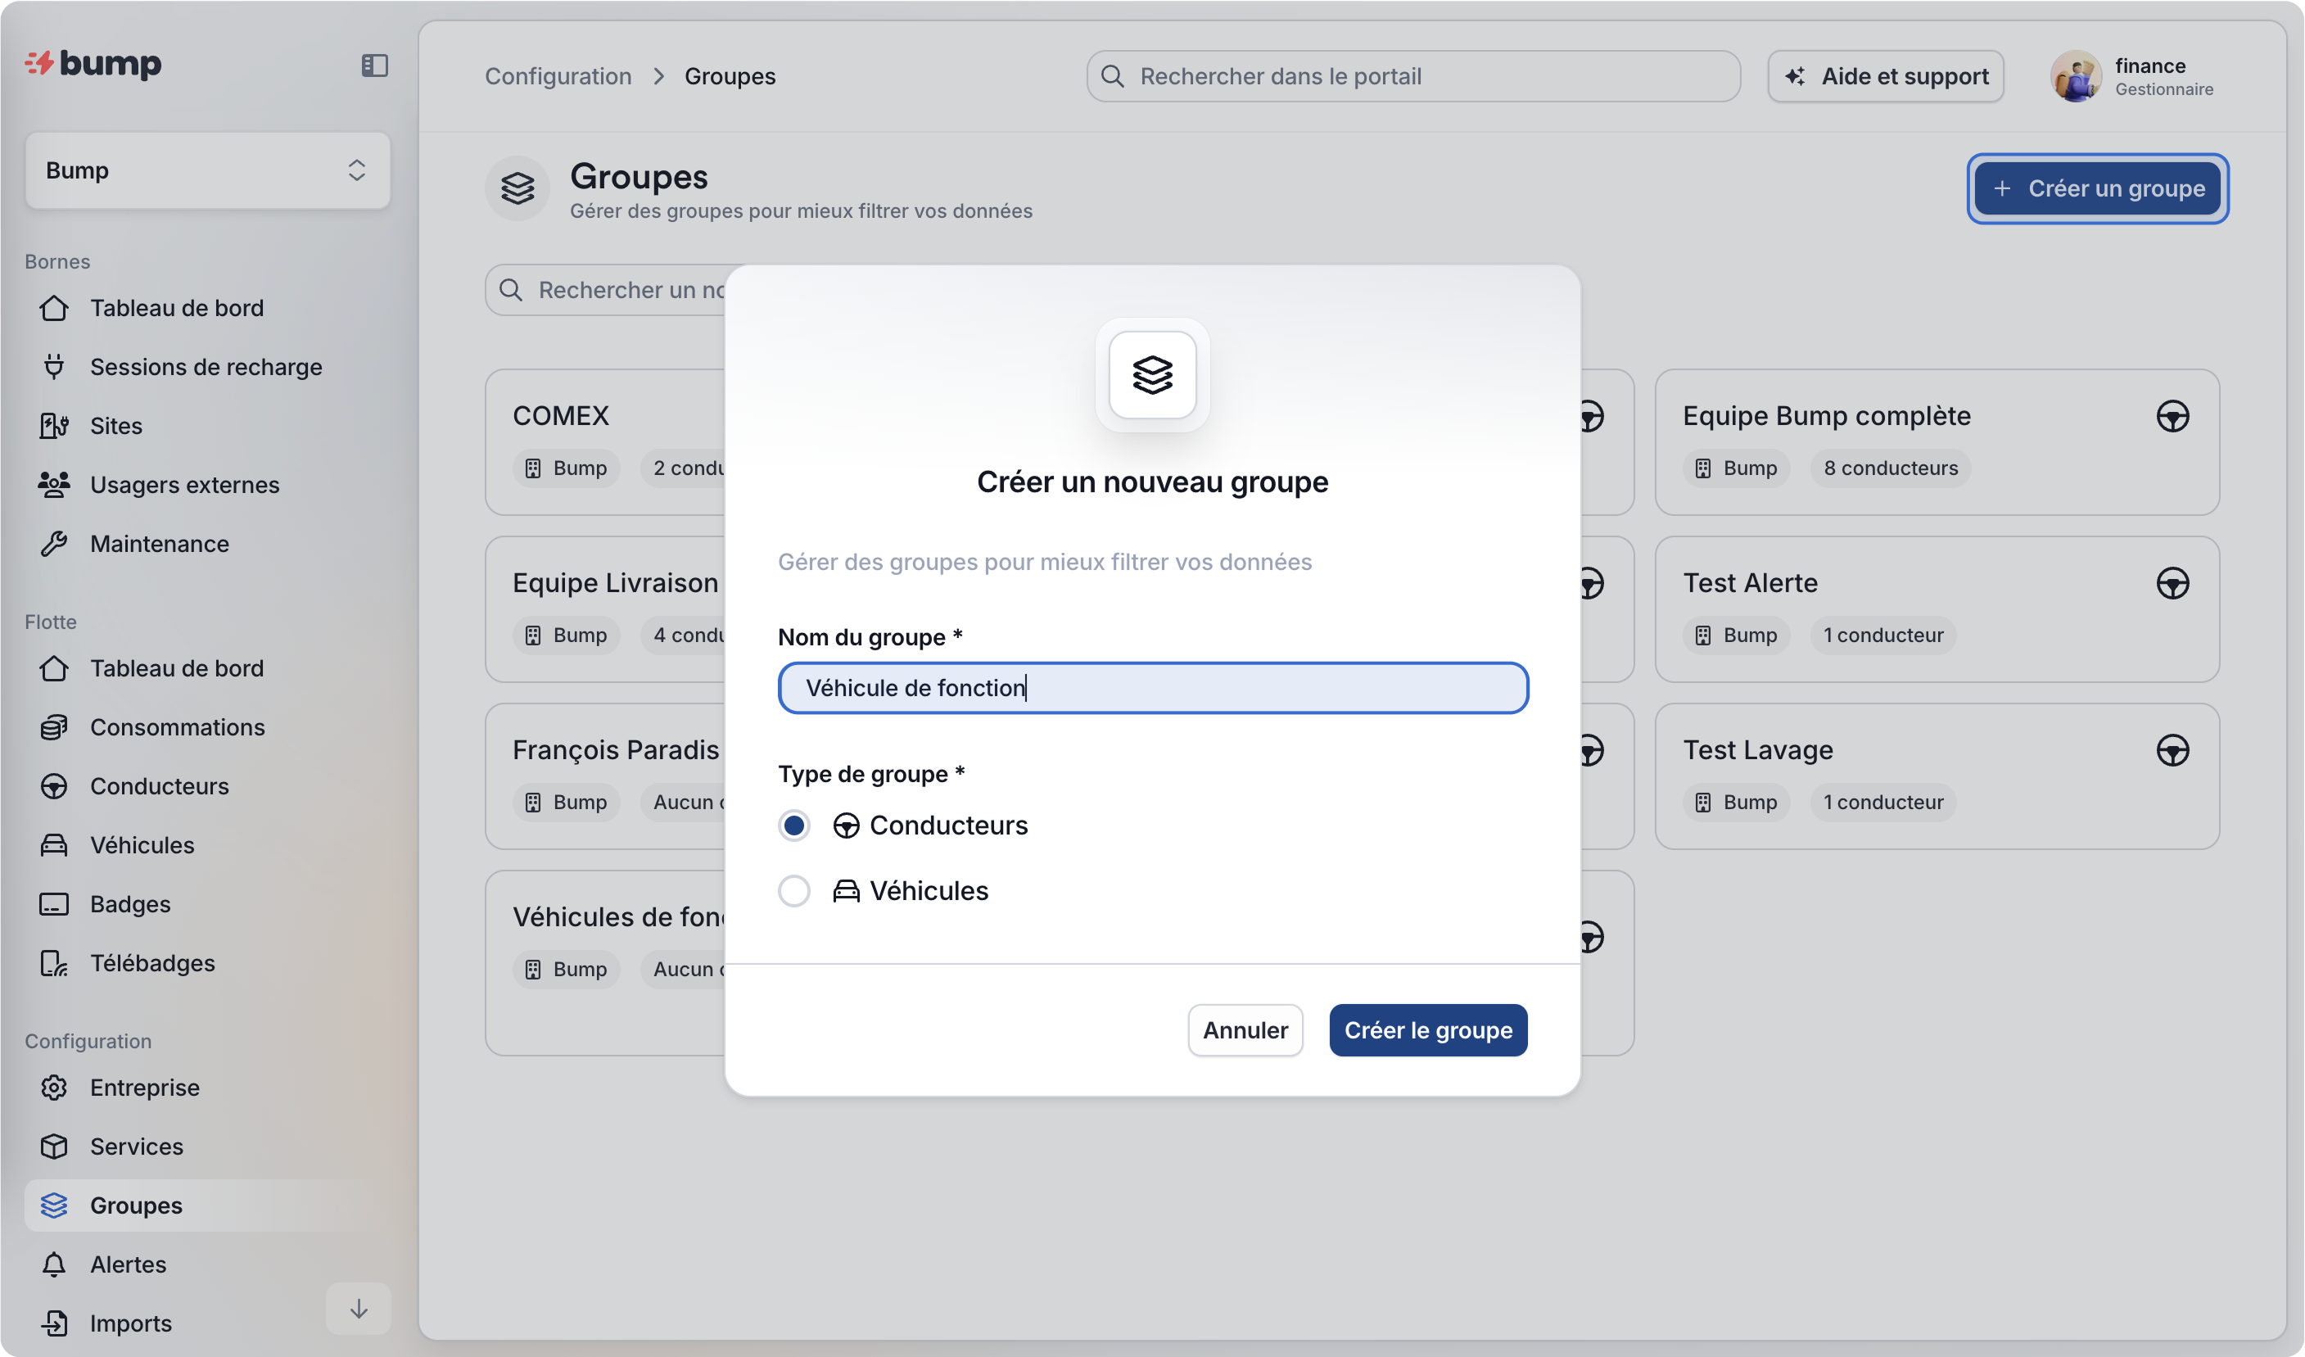Viewport: 2305px width, 1357px height.
Task: Open Usagers externes menu item
Action: pos(184,484)
